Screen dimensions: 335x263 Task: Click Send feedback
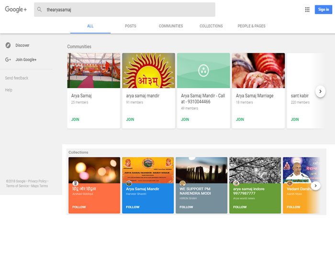click(x=17, y=78)
